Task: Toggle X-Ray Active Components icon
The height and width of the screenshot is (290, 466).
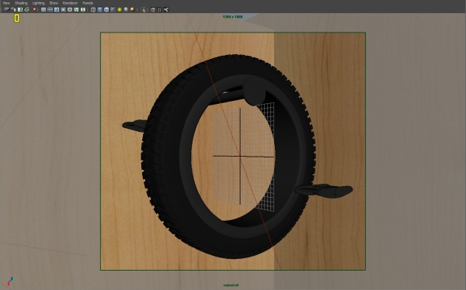Action: click(159, 9)
